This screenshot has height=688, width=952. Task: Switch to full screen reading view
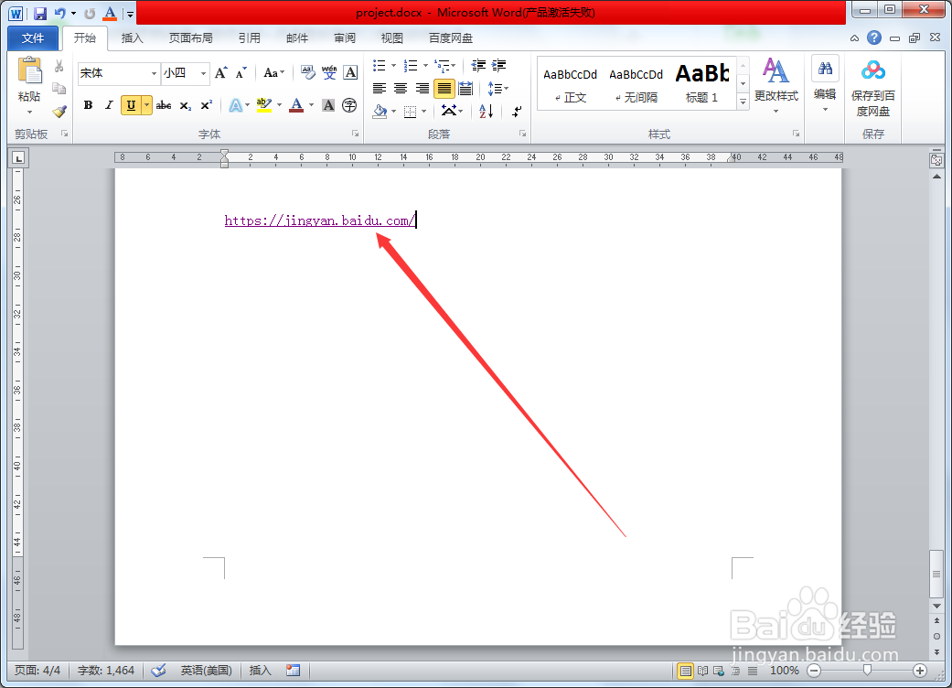click(702, 671)
